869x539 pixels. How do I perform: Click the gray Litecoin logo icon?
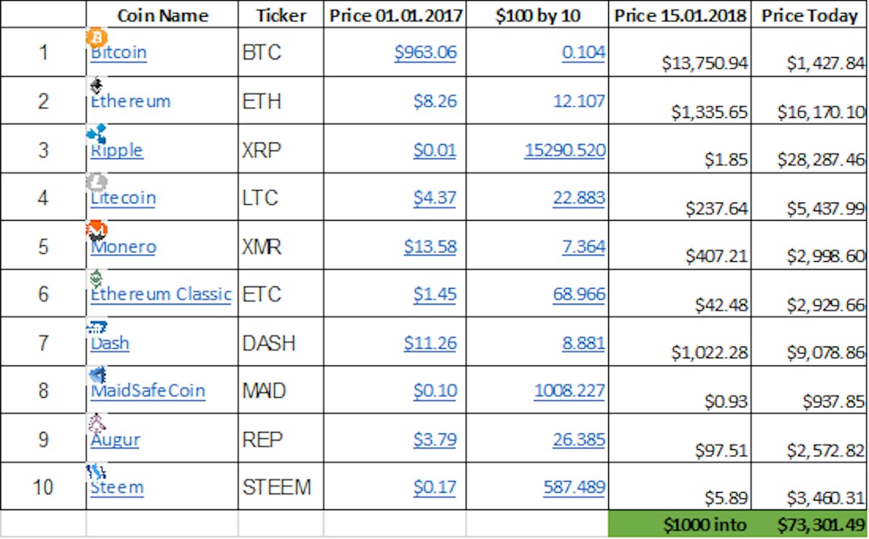pos(96,182)
